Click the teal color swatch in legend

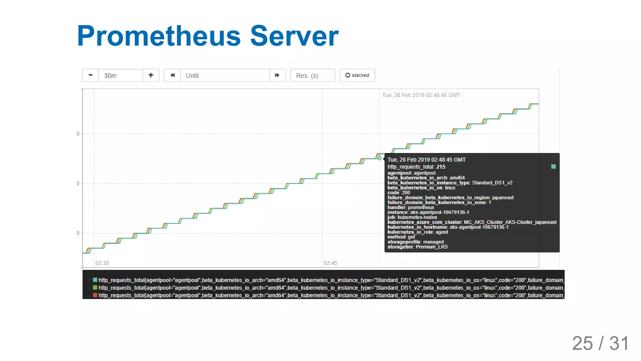95,280
